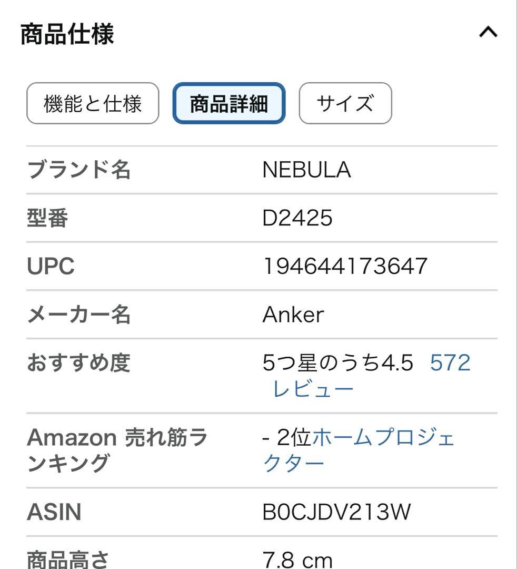Click the Amazon 売れ筋ランキング label
The width and height of the screenshot is (517, 569).
point(117,450)
